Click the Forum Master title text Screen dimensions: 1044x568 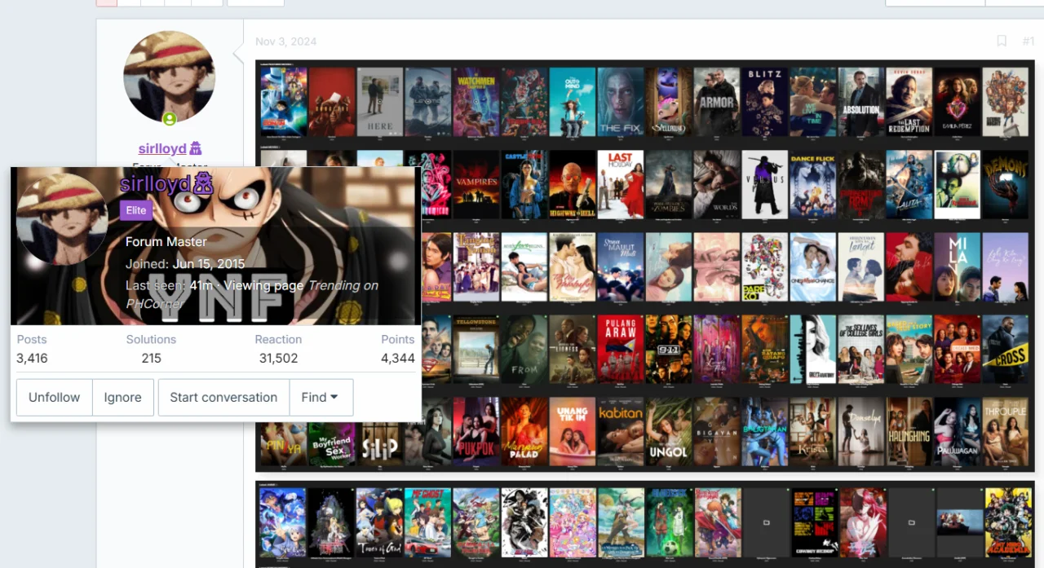166,241
